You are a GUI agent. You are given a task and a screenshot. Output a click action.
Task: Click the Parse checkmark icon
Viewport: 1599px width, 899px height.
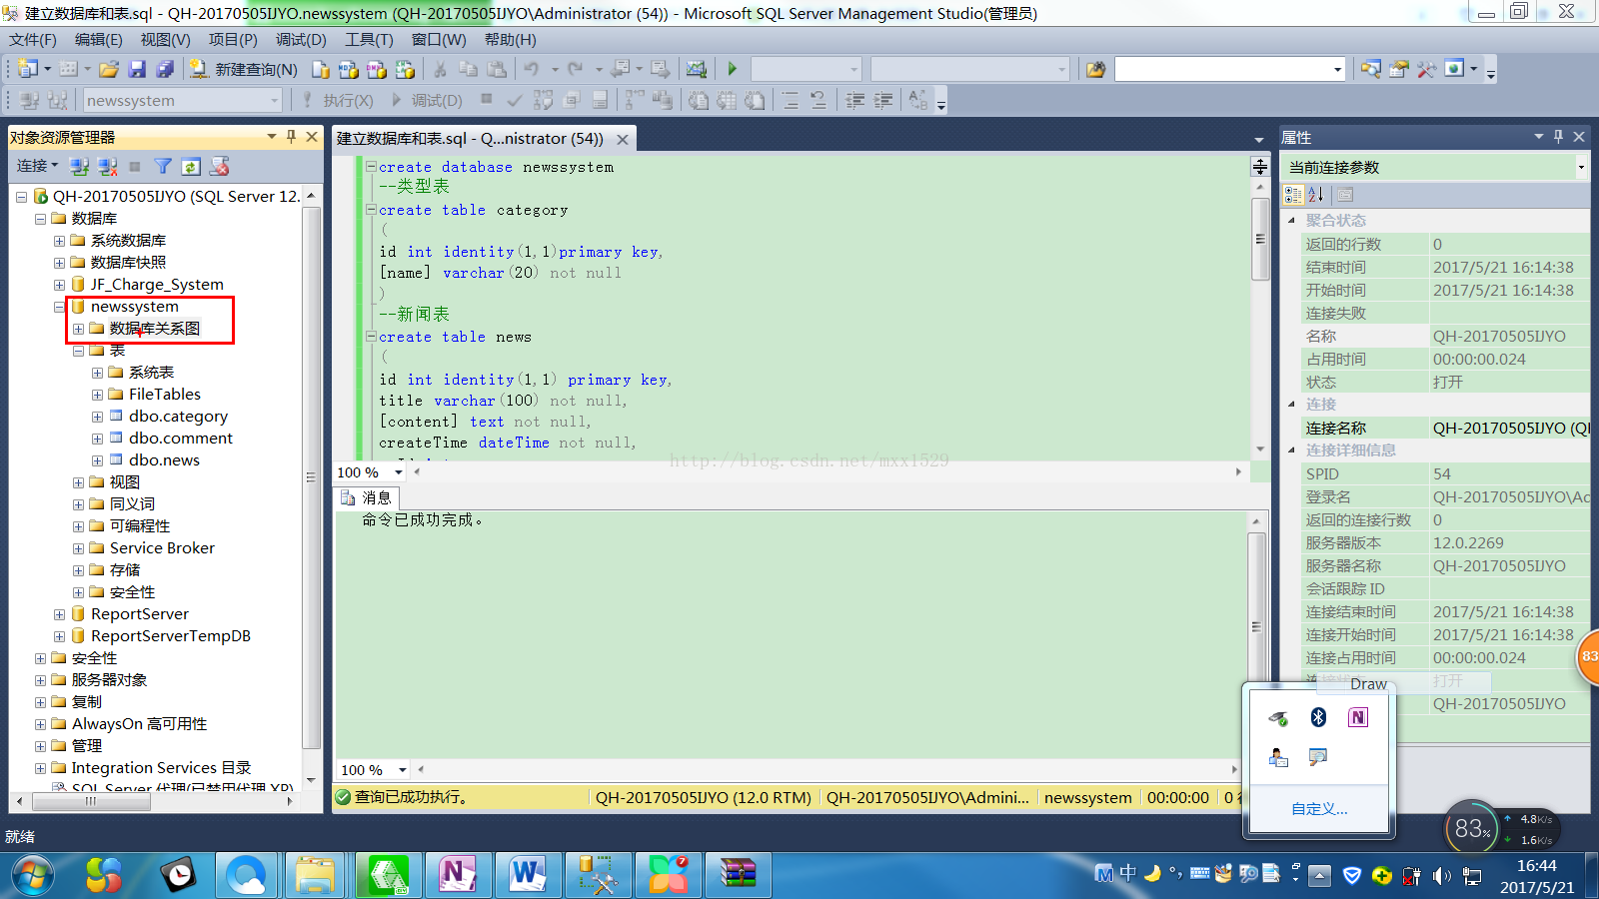pyautogui.click(x=515, y=100)
